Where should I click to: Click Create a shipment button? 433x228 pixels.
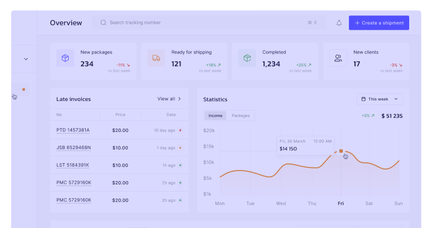379,23
